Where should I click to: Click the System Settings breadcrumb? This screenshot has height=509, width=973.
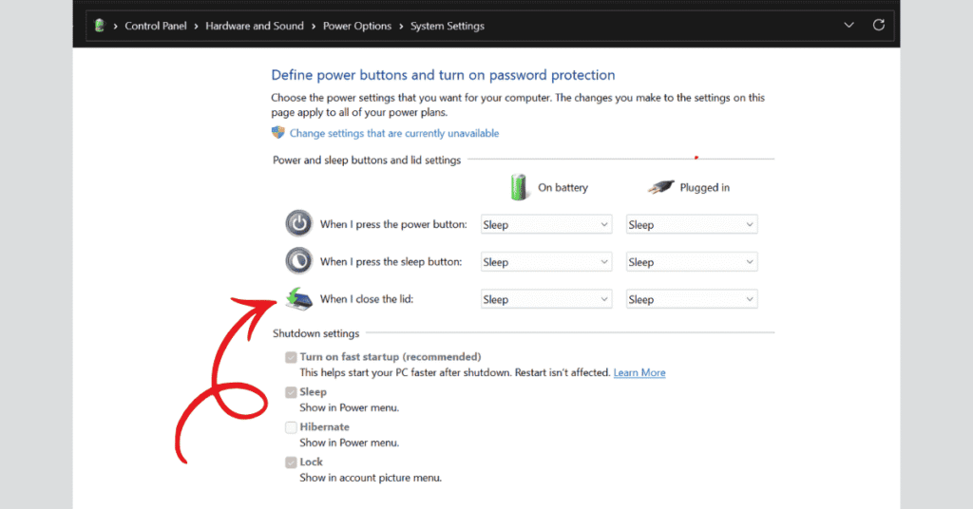click(447, 26)
